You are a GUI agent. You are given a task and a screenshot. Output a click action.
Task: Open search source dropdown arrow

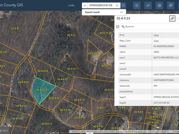coord(85,5)
